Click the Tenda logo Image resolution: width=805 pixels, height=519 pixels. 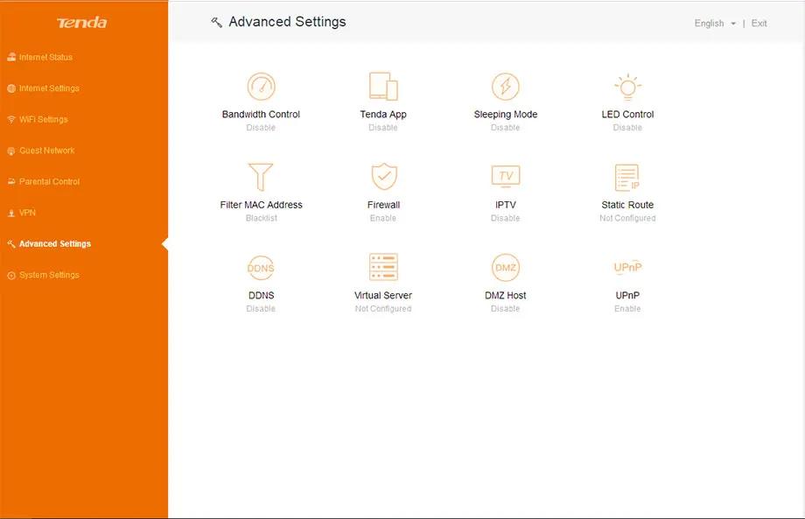81,23
